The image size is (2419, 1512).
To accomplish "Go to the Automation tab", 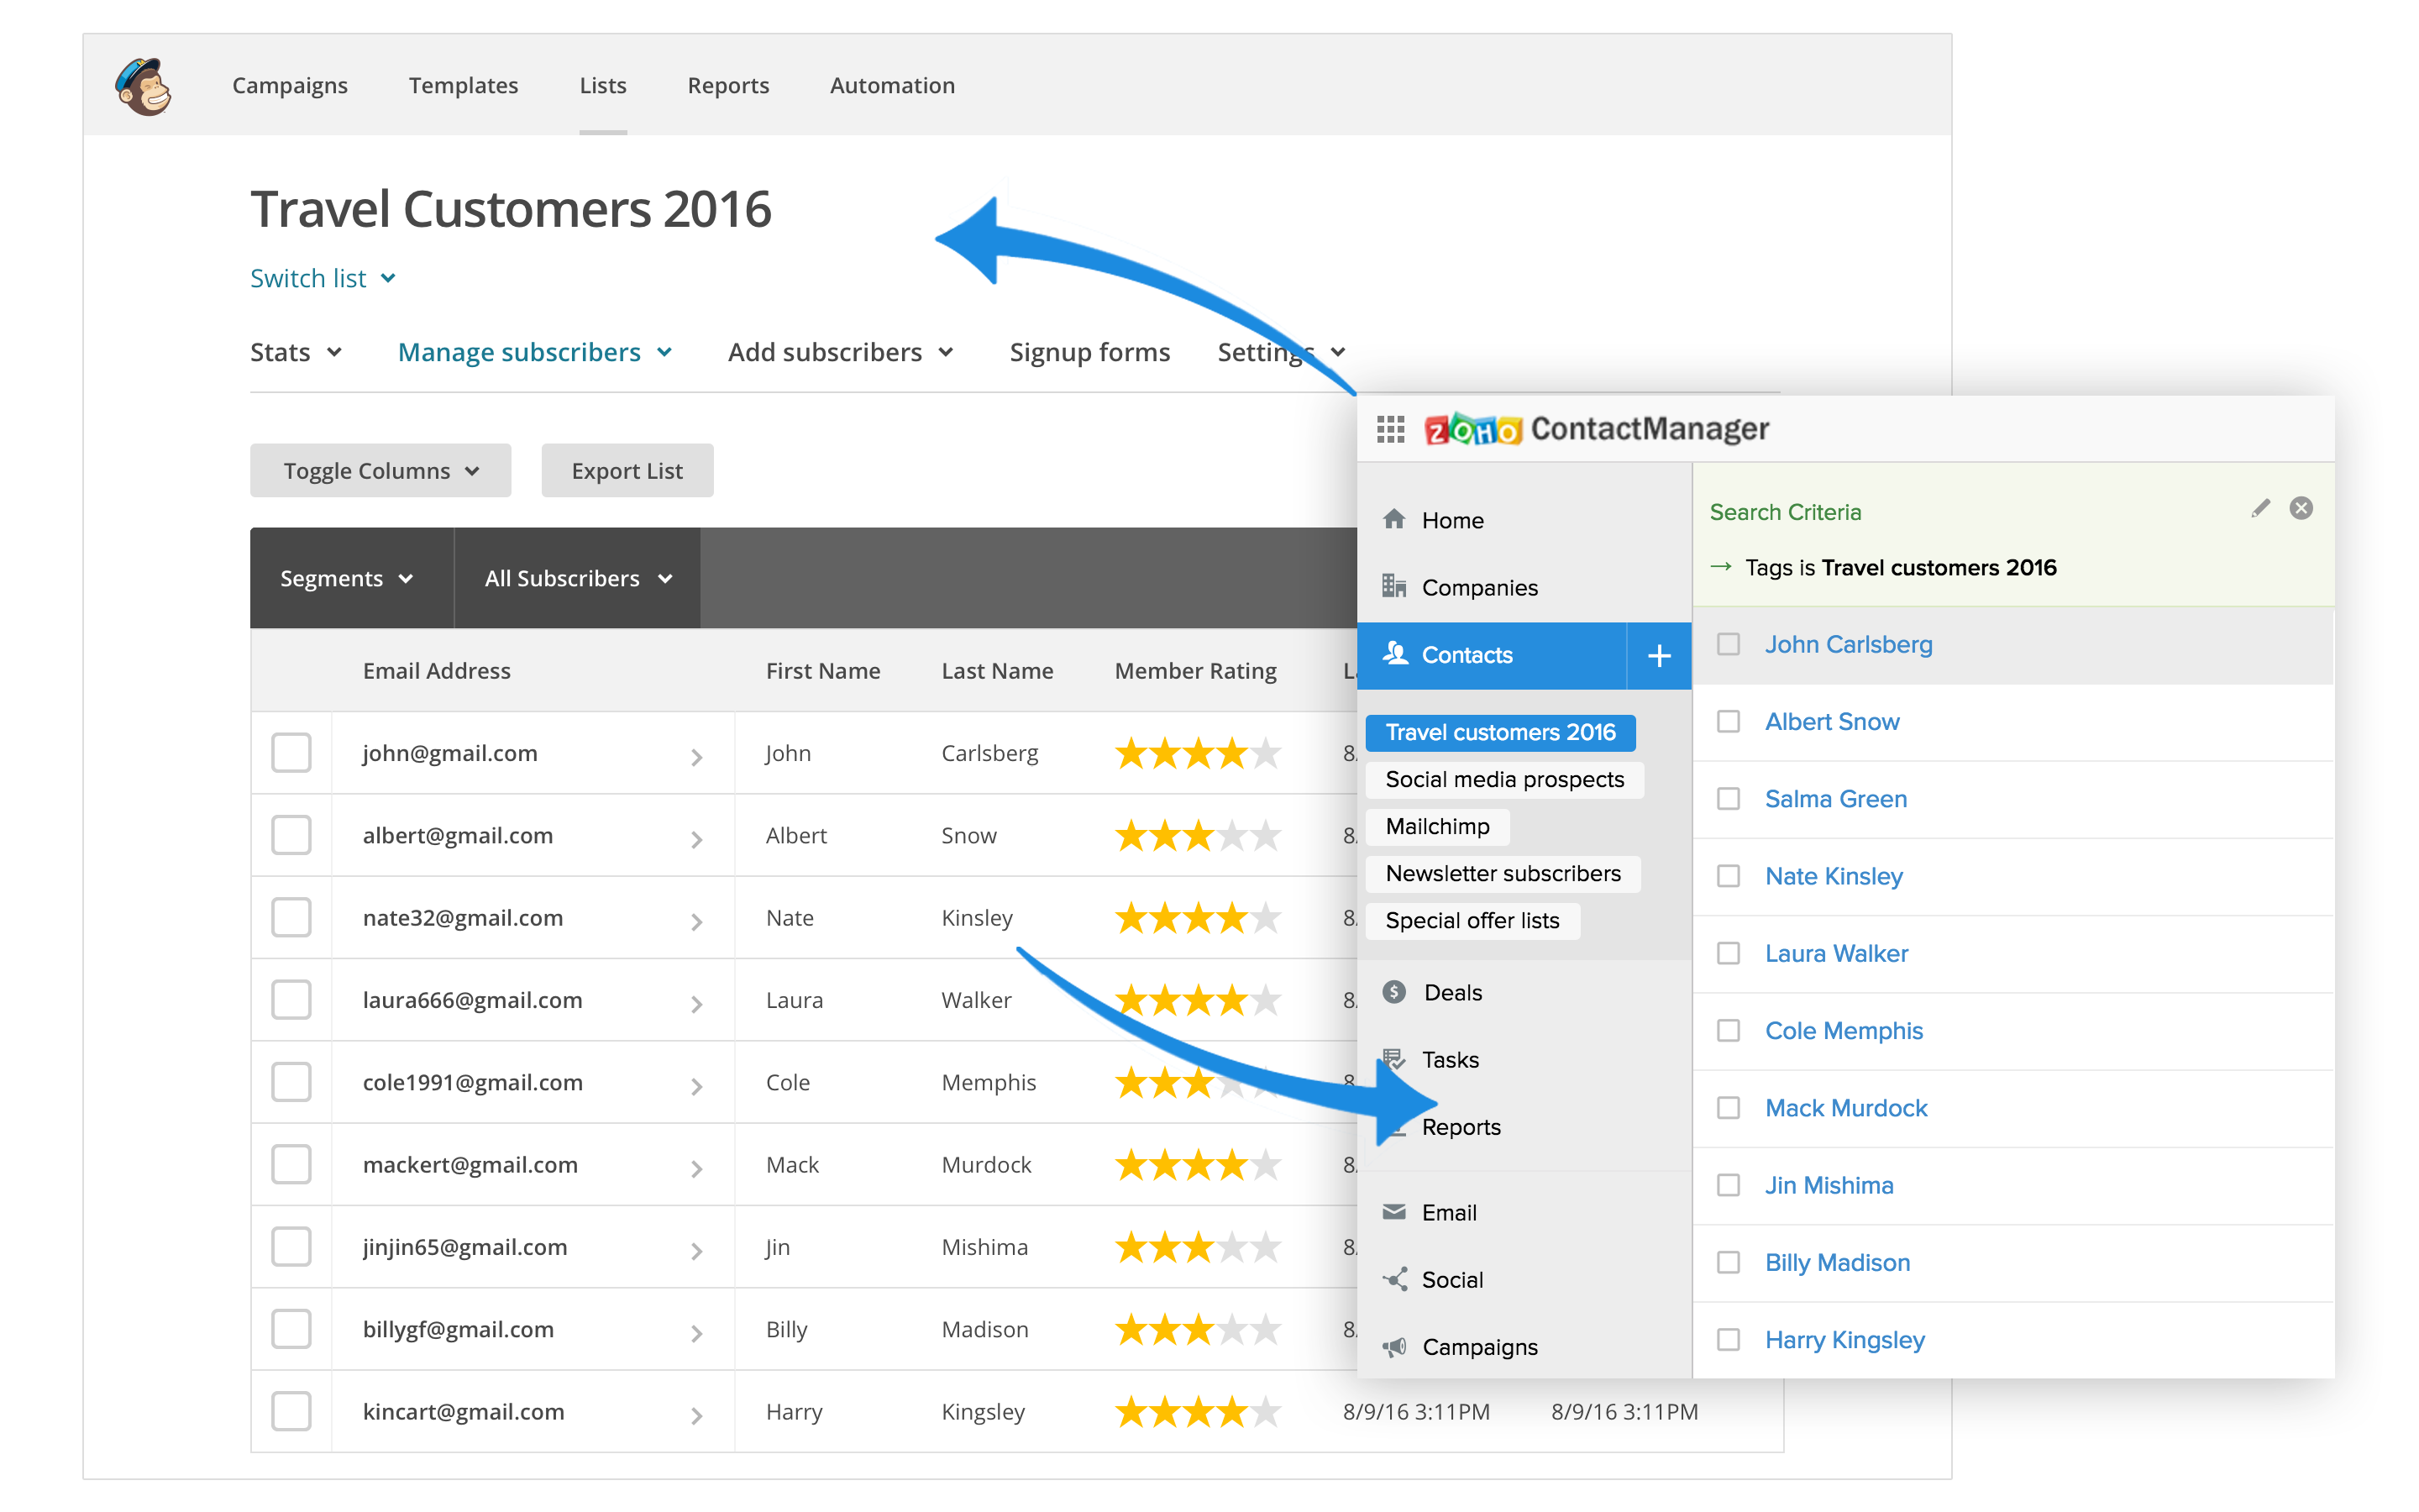I will (x=892, y=85).
